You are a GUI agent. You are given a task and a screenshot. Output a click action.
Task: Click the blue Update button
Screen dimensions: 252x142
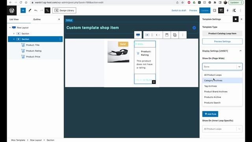(x=205, y=11)
